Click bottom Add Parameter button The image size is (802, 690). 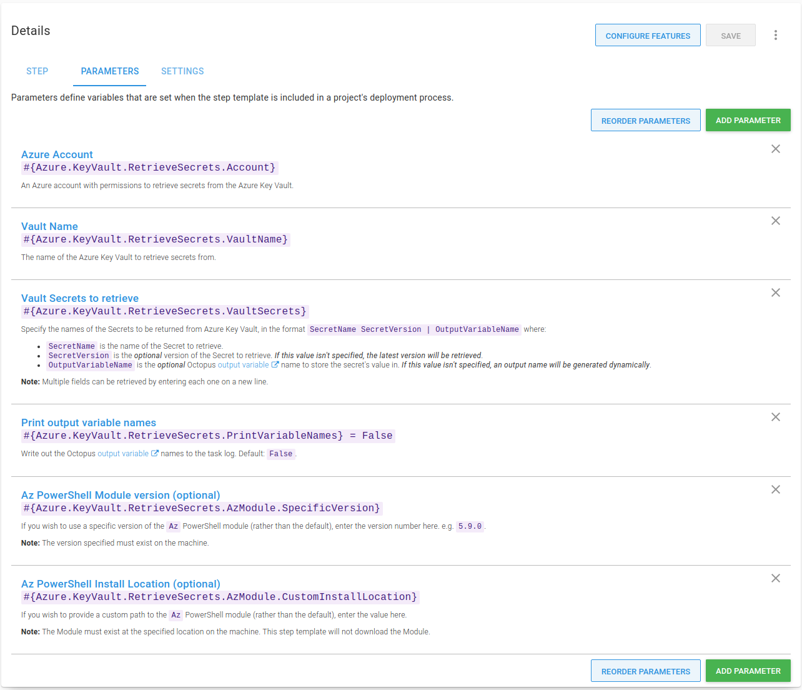[x=748, y=671]
